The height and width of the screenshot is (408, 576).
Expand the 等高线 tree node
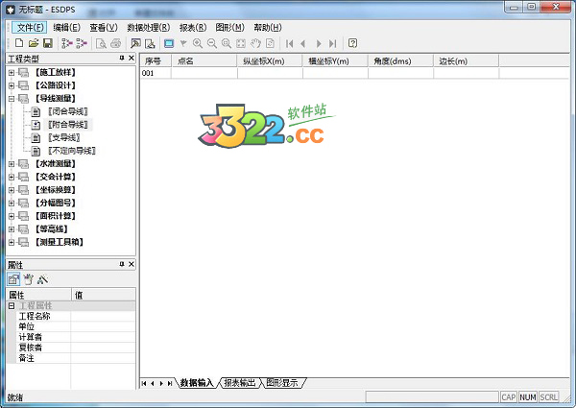tap(12, 229)
